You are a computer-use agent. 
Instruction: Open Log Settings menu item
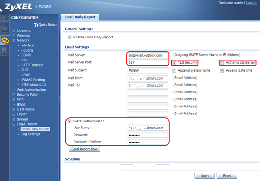pos(31,134)
